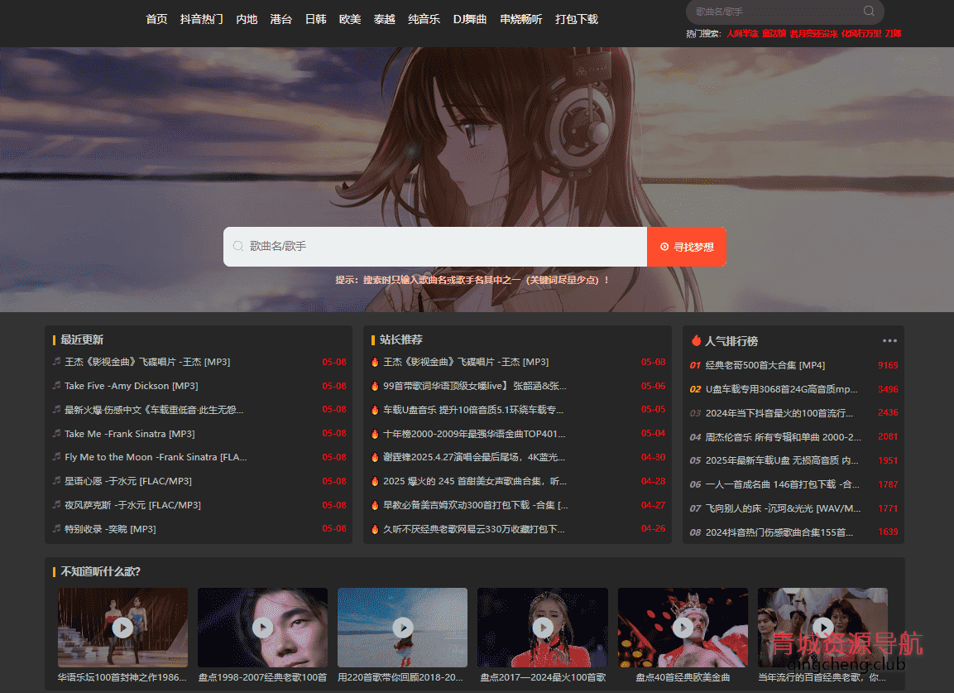
Task: Click flame icon beside 久听不厌经典老歌
Action: tap(375, 529)
